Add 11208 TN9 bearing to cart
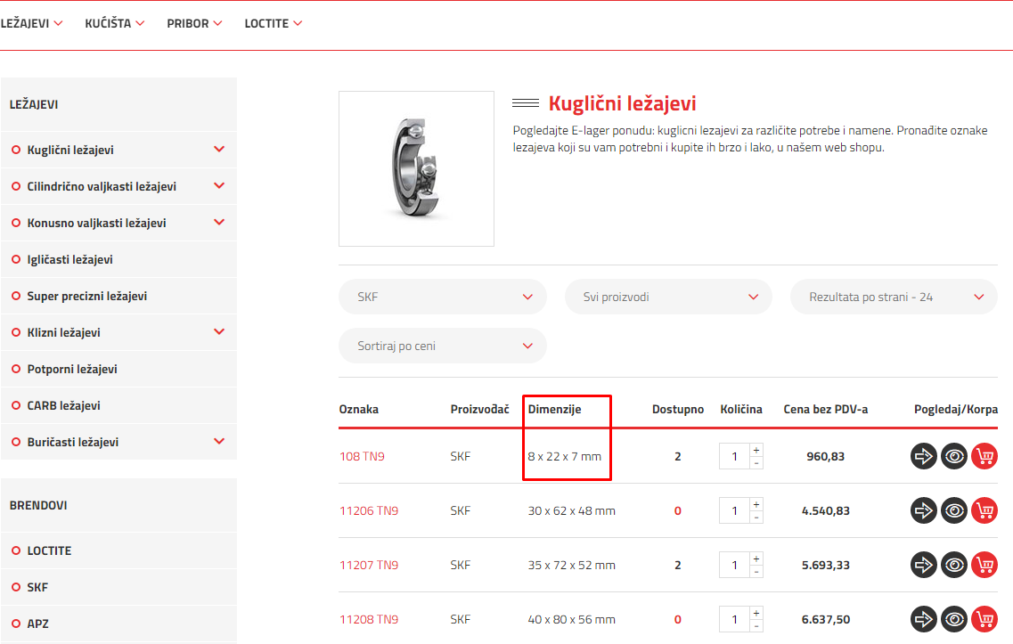The height and width of the screenshot is (644, 1013). (984, 619)
